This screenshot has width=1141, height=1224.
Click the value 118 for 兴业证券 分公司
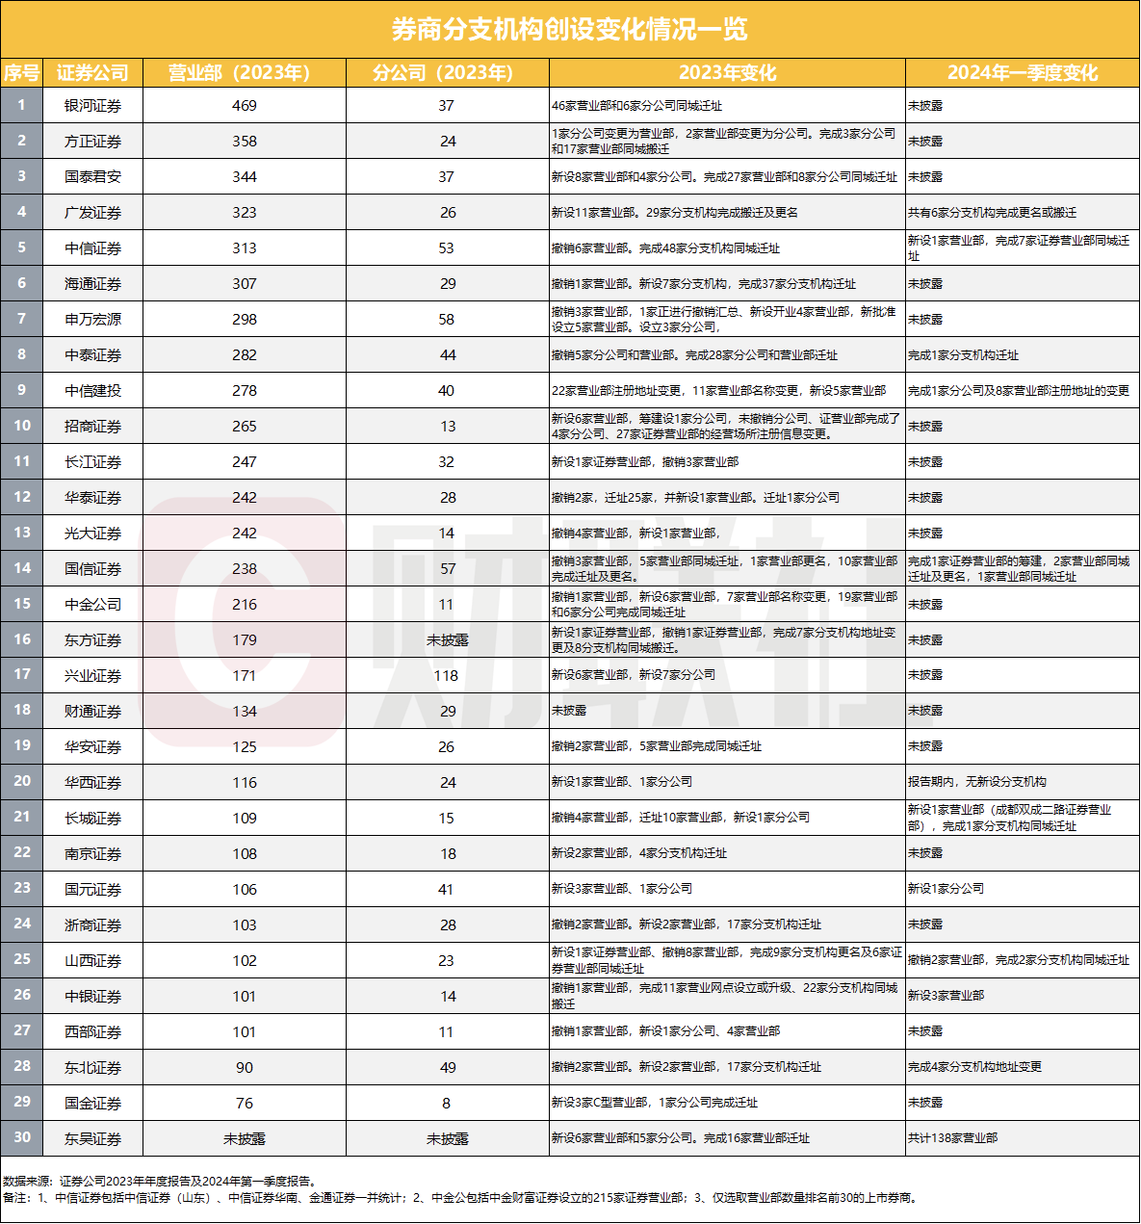[446, 676]
